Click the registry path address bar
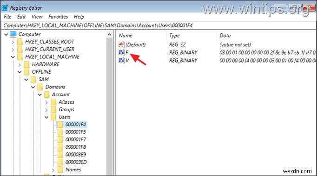The width and height of the screenshot is (317, 176). coord(158,25)
